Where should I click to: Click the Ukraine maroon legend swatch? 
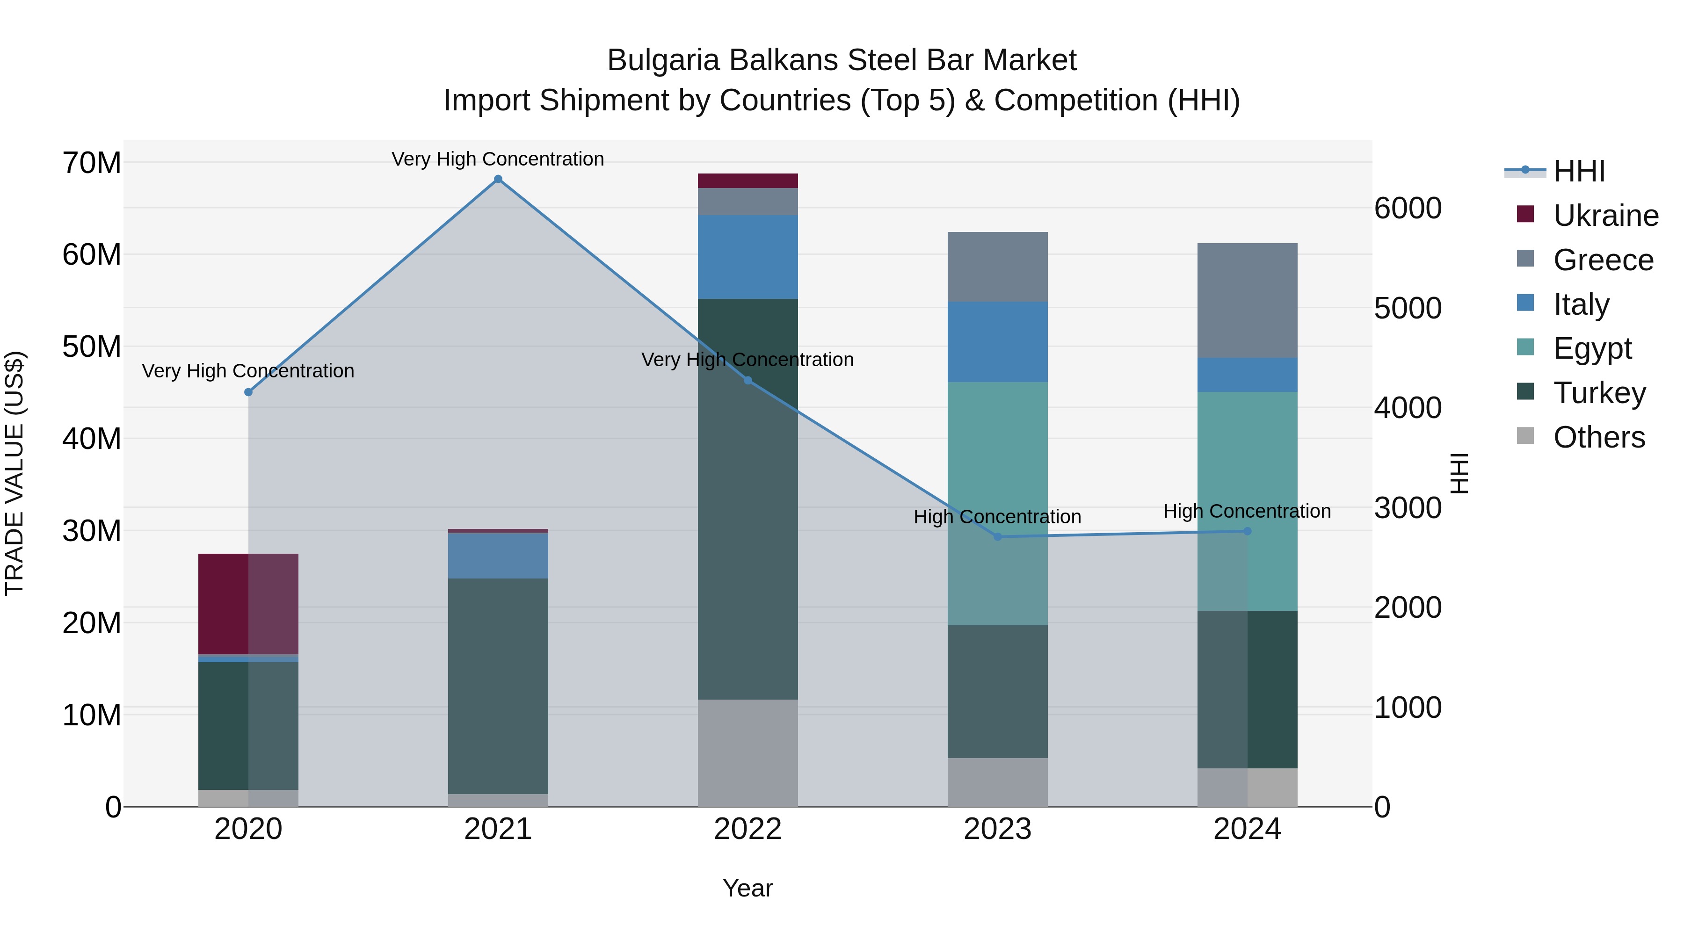click(1525, 214)
